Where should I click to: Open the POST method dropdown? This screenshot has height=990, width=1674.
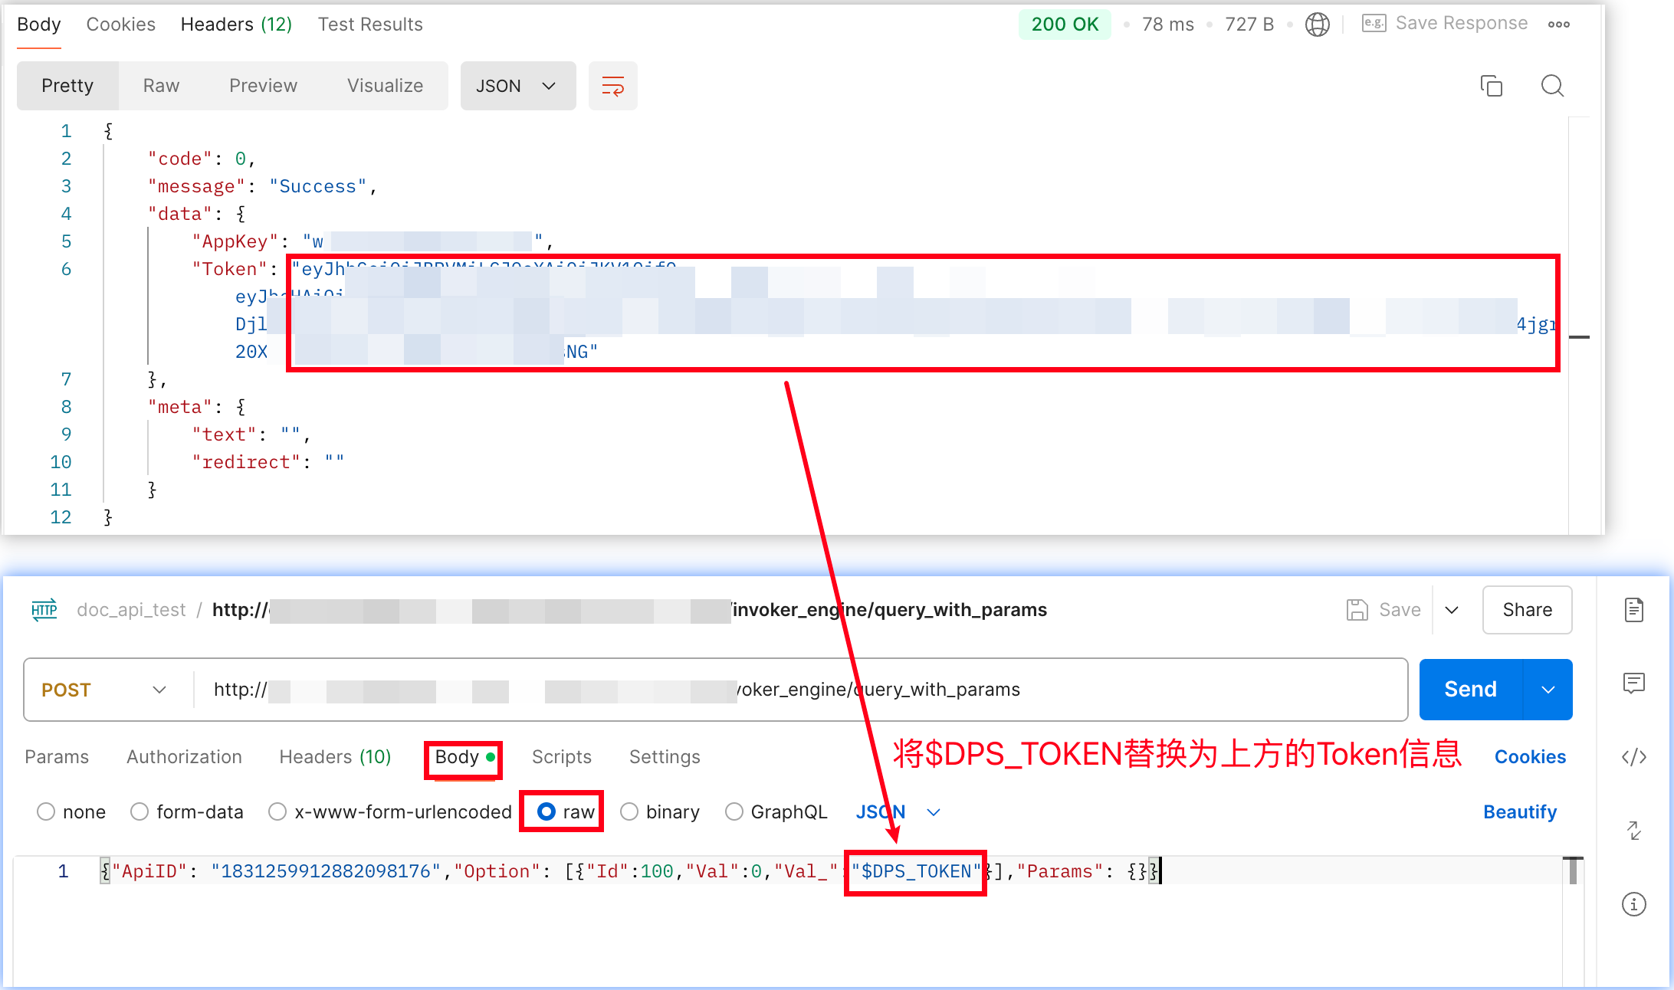[x=103, y=690]
